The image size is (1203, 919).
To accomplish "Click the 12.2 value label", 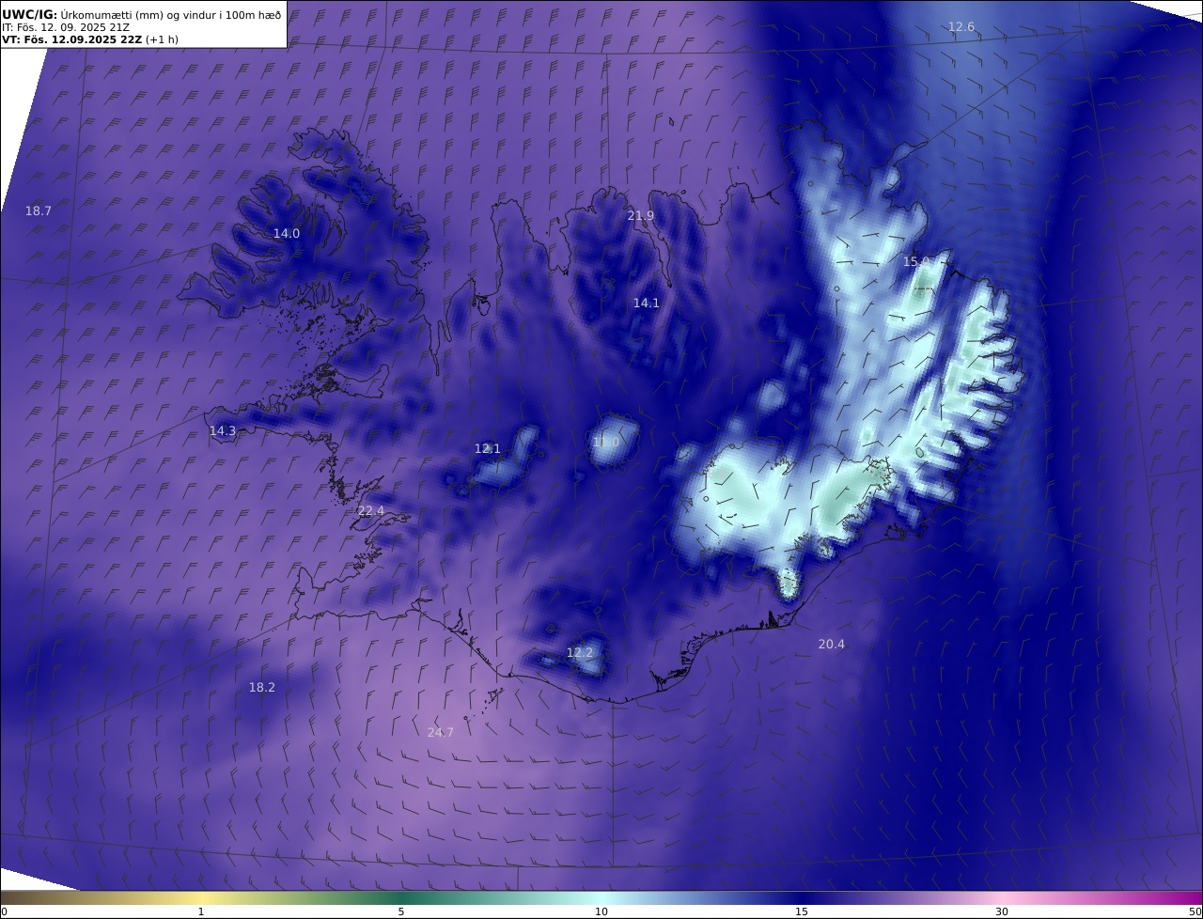I will click(580, 653).
